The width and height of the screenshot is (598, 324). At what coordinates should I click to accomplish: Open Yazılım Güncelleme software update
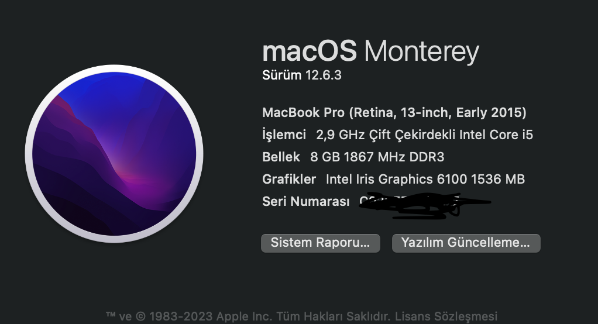[466, 243]
